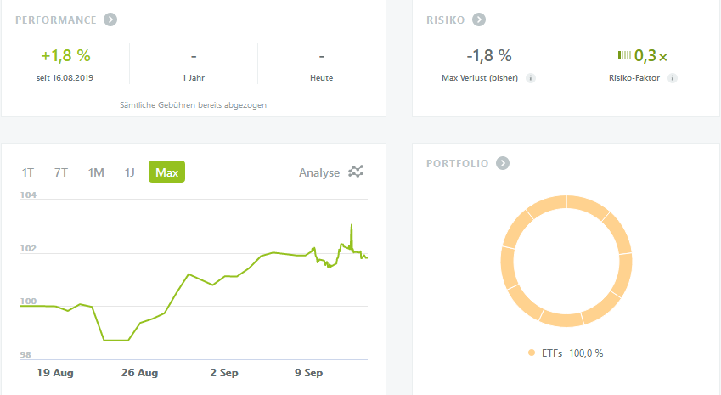Screen dimensions: 721x395
Task: Click the chart peak near 9 Sep
Action: pyautogui.click(x=352, y=225)
